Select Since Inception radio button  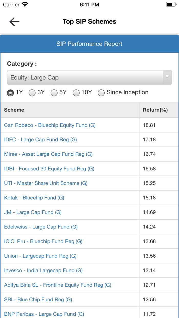(101, 93)
